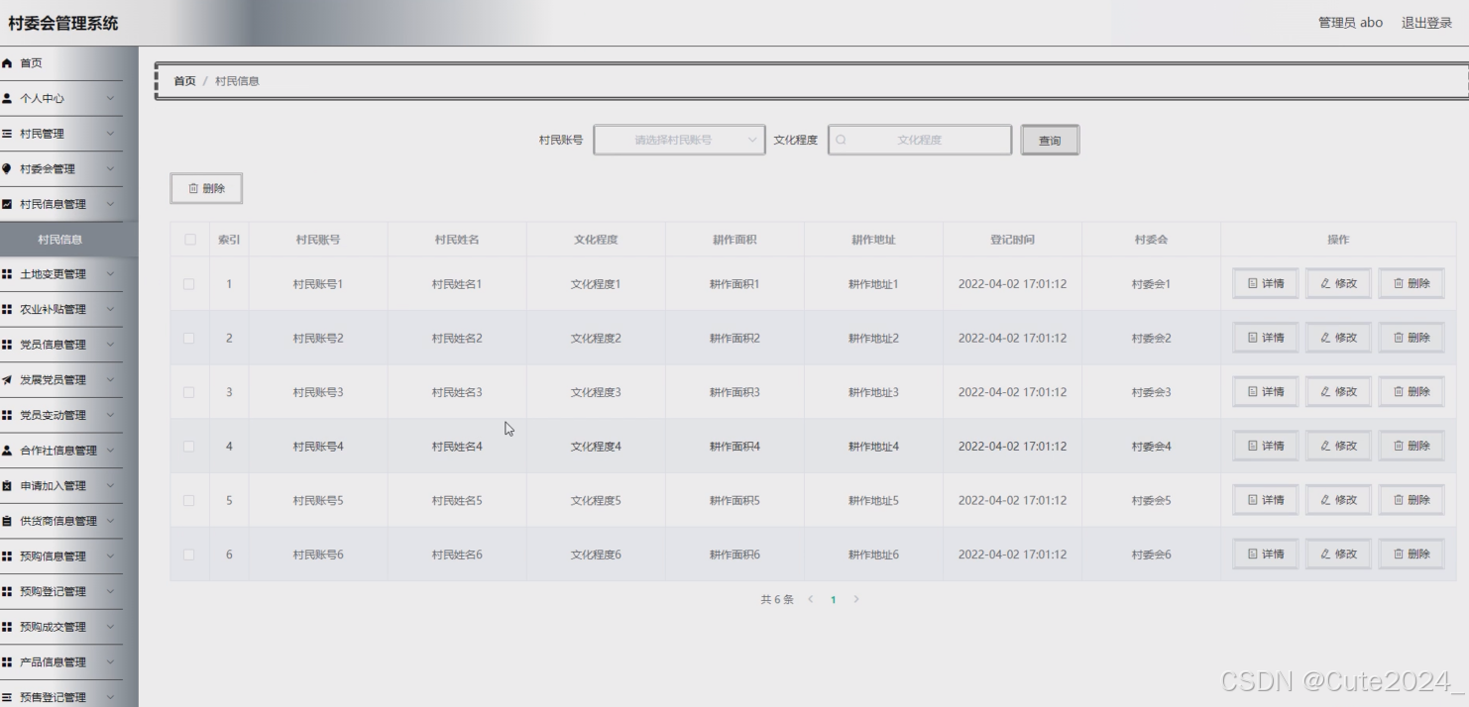
Task: Toggle the select-all checkbox in table header
Action: pyautogui.click(x=190, y=240)
